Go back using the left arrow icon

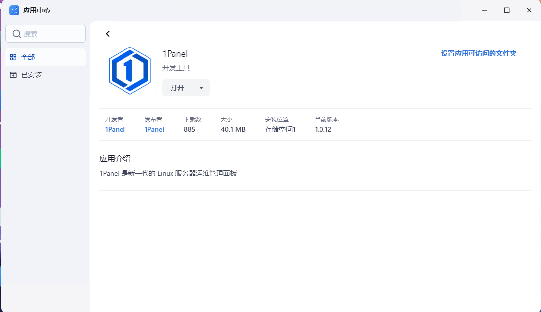tap(108, 34)
